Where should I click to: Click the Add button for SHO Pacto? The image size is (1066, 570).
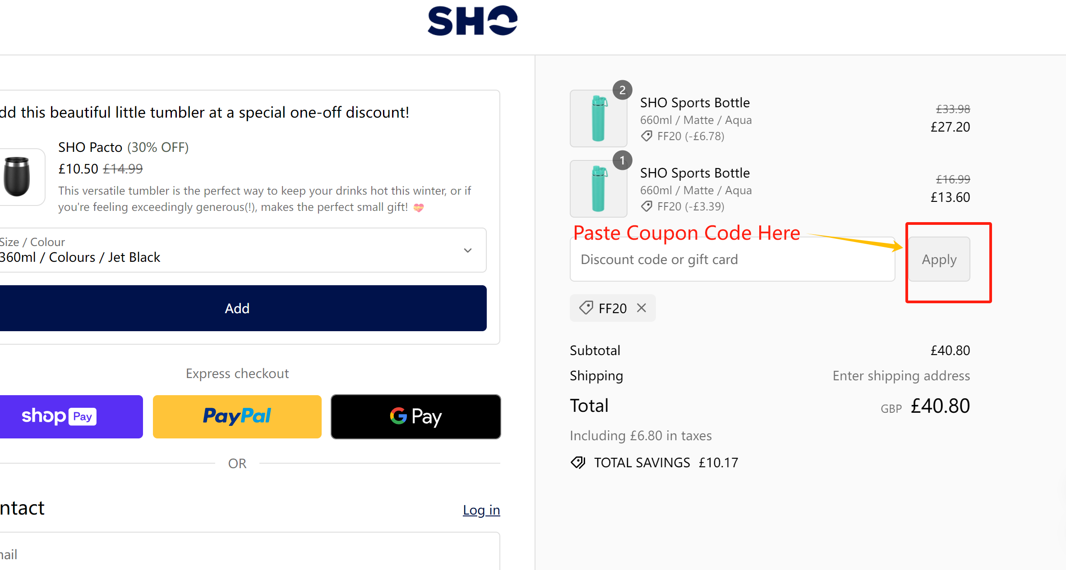[237, 308]
